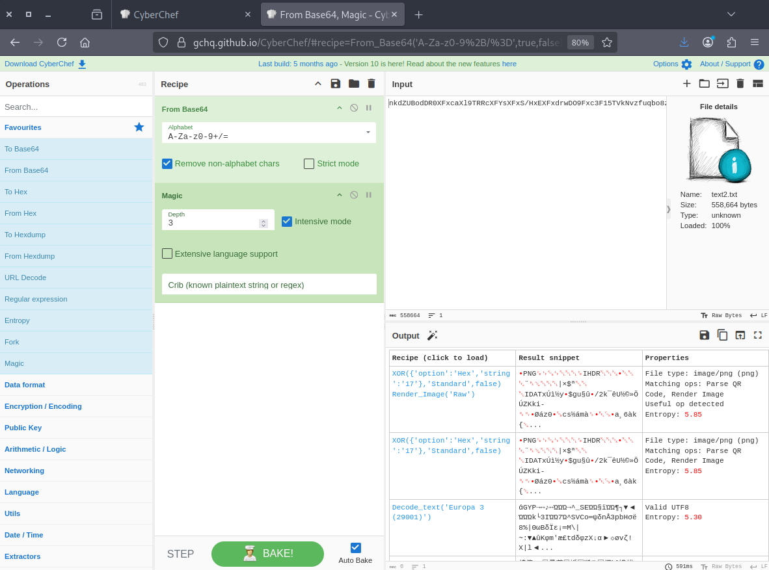Toggle the Auto Bake checkbox

[355, 548]
